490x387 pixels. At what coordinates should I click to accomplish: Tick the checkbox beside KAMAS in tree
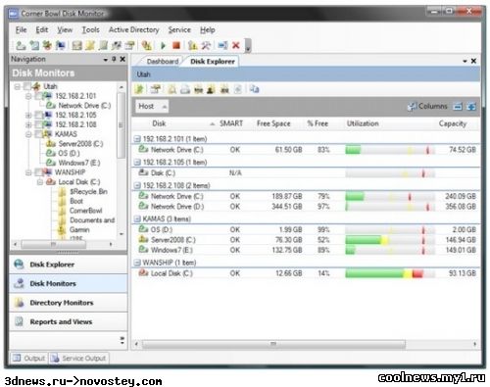pyautogui.click(x=38, y=134)
